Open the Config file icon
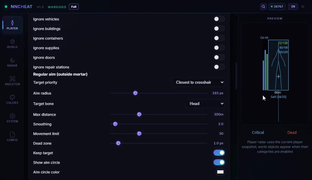 pyautogui.click(x=12, y=135)
